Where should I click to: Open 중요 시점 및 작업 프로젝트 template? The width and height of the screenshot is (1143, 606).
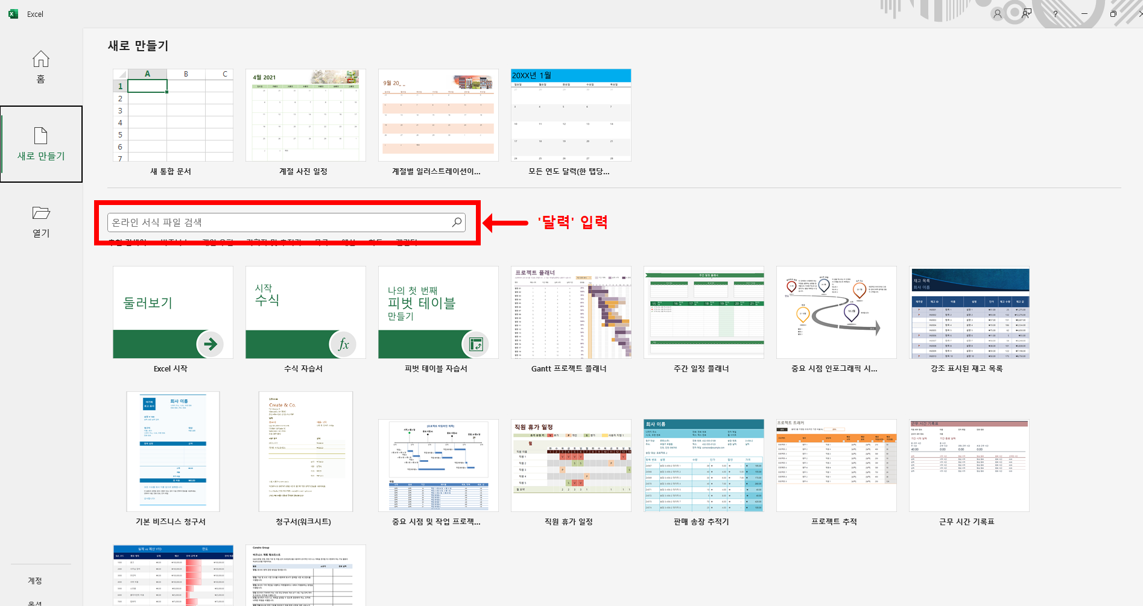pos(439,466)
